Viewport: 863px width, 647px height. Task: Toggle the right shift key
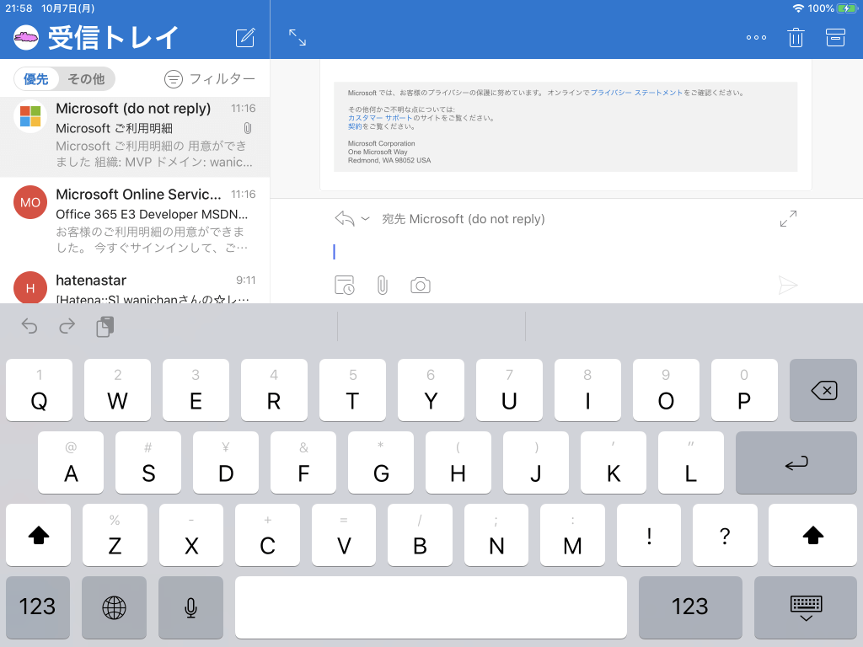coord(812,535)
